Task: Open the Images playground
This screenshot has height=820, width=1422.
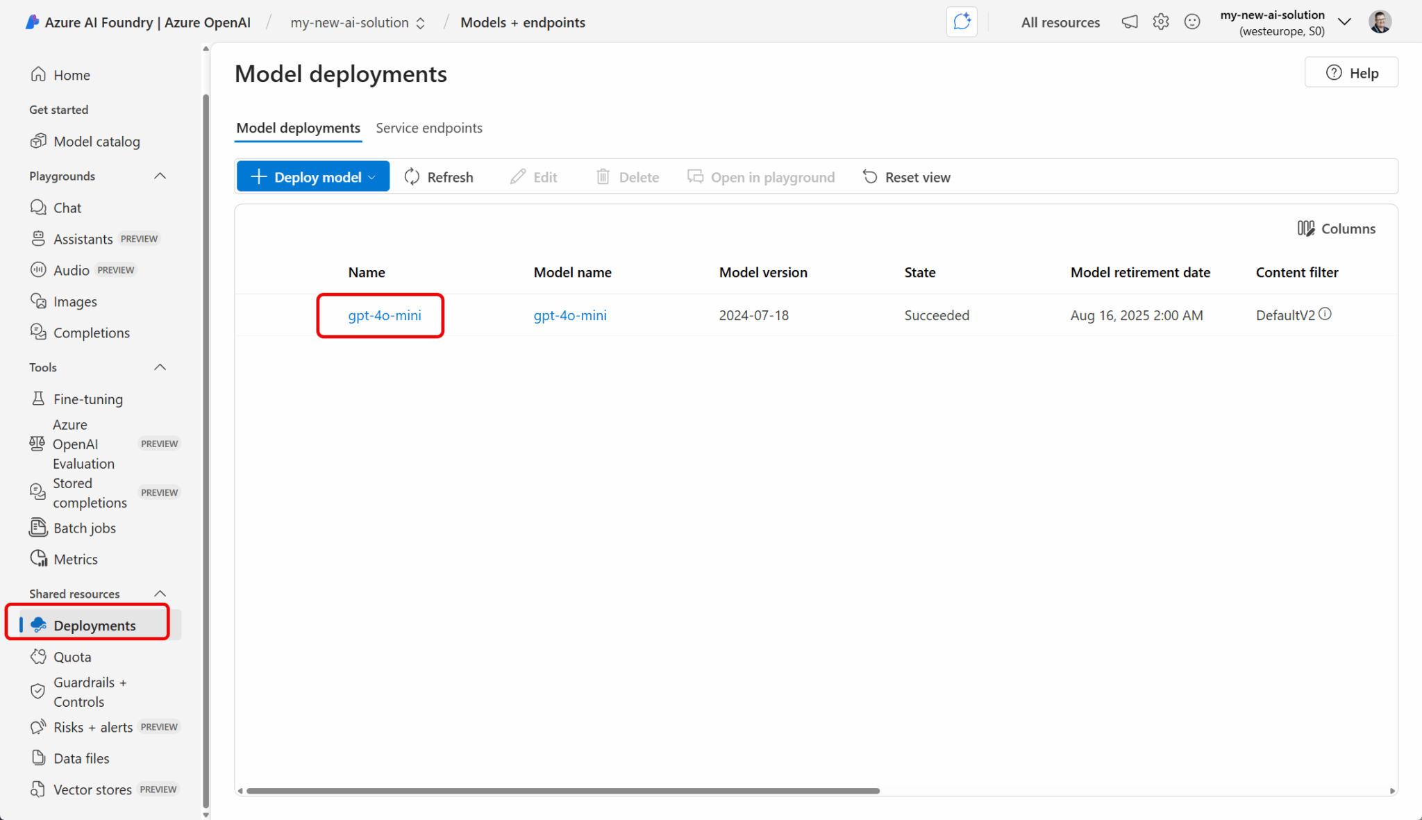Action: point(74,301)
